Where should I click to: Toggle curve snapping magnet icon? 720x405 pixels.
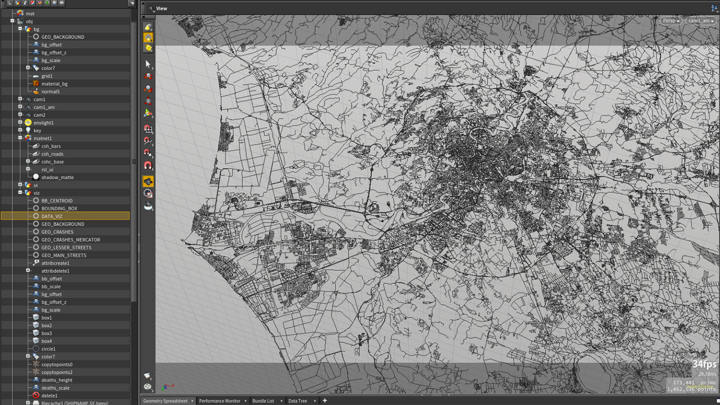[x=148, y=140]
